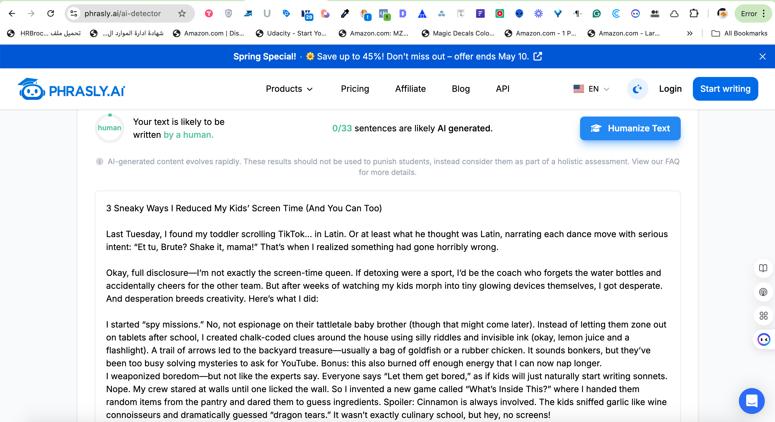Open the Grammarly extension icon
The height and width of the screenshot is (422, 775).
tap(596, 13)
